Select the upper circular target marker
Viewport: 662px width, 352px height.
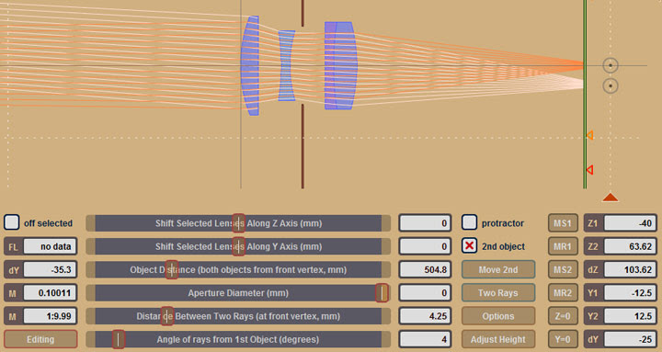(611, 65)
